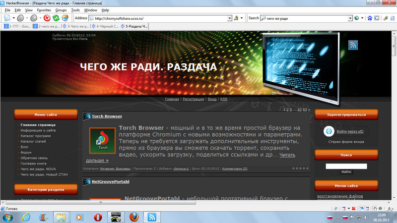Go forward with the Forward arrow button

point(34,18)
